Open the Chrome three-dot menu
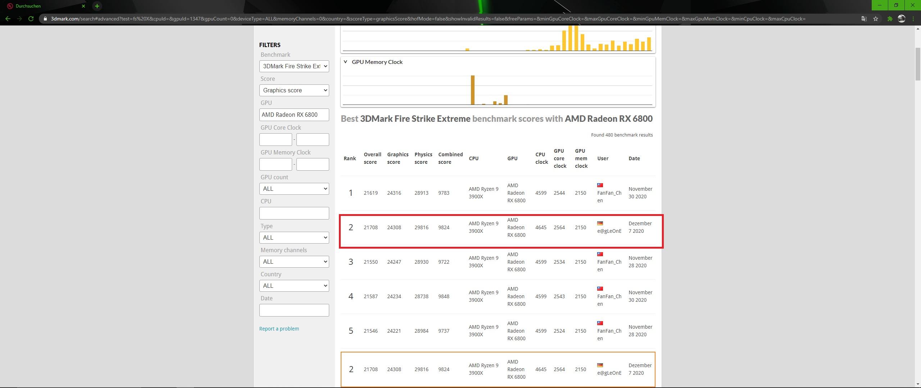 tap(913, 19)
